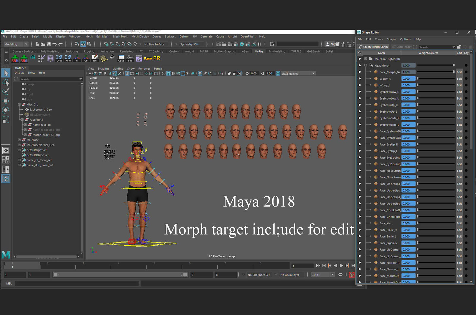
Task: Click the Undo arrow icon
Action: pos(54,44)
